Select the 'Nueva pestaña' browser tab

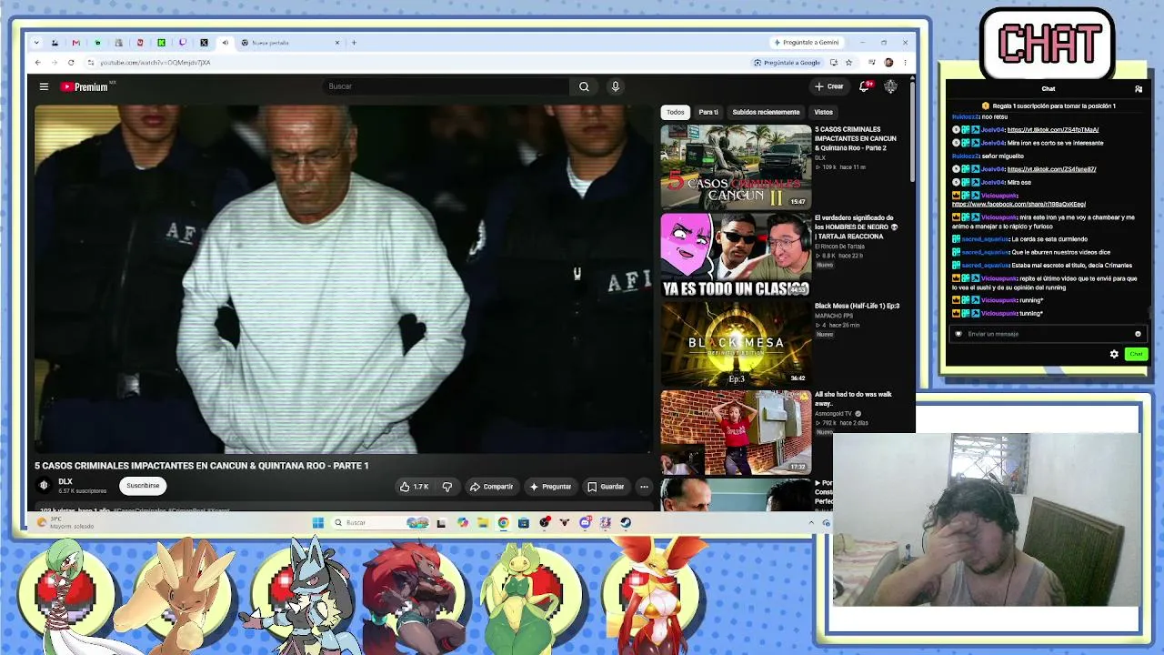point(290,43)
